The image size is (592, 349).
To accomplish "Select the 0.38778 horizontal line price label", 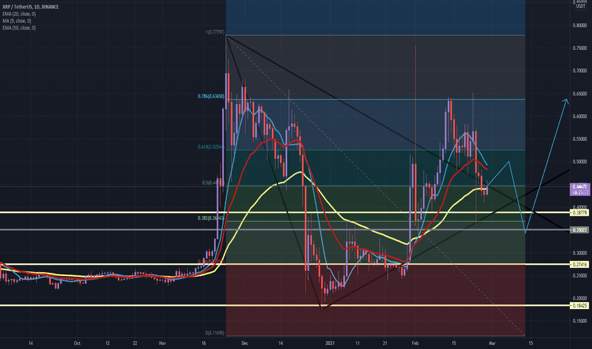I will coord(579,213).
